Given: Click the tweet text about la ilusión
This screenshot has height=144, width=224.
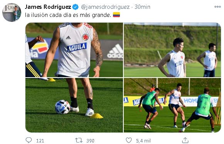Looking at the screenshot, I should tap(68, 15).
